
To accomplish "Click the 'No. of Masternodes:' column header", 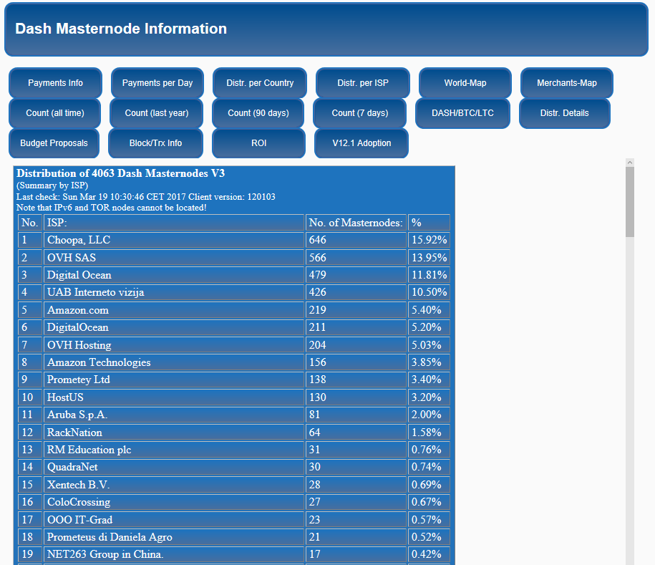I will 356,222.
